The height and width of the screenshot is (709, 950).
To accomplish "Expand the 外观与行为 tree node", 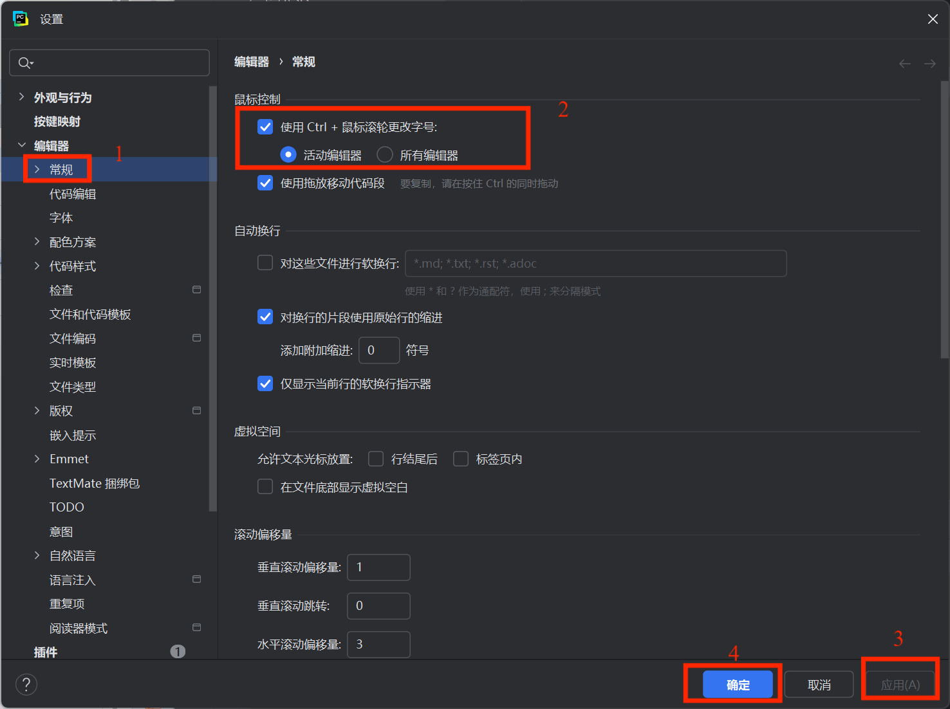I will [x=21, y=97].
